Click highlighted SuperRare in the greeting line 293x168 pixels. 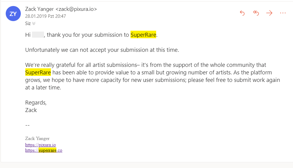point(143,35)
